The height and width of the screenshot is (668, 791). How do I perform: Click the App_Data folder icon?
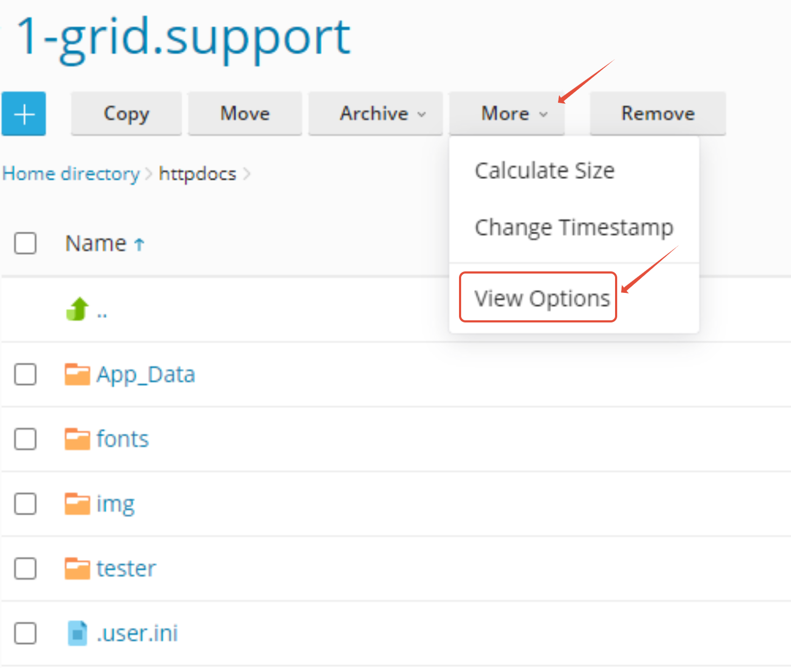click(x=77, y=375)
